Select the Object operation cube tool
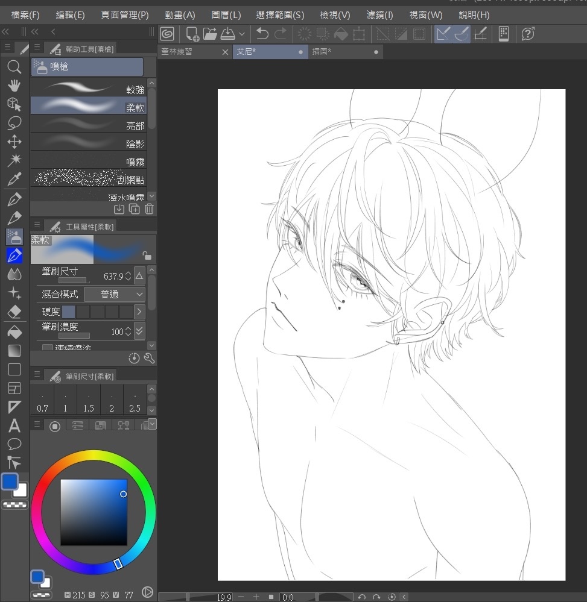Screen dimensions: 587x602 point(14,104)
